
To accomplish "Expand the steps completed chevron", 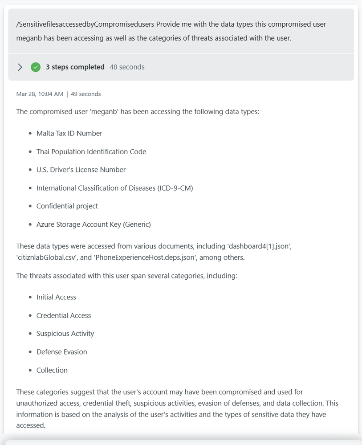I will click(20, 67).
